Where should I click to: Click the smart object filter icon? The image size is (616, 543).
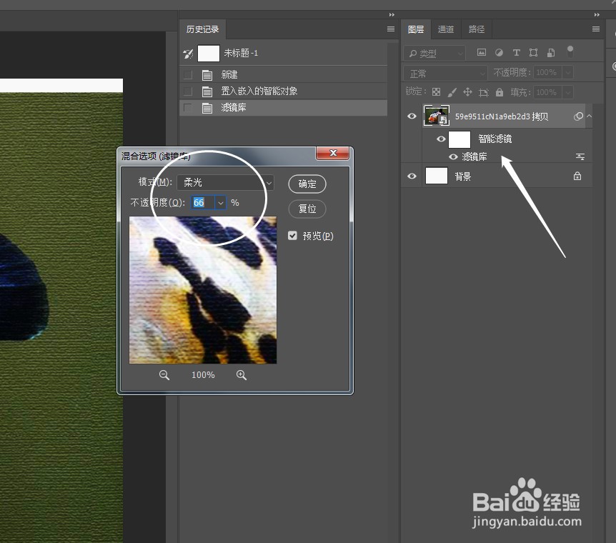click(x=551, y=53)
